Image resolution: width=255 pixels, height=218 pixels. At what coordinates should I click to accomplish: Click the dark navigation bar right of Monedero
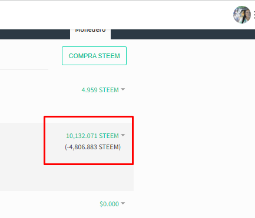183,34
